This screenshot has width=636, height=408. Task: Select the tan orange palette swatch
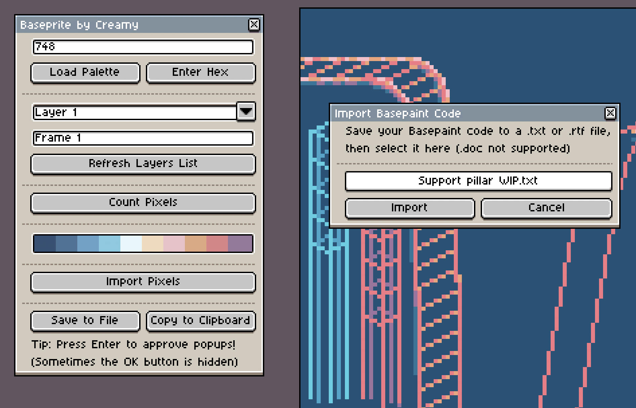pos(196,243)
